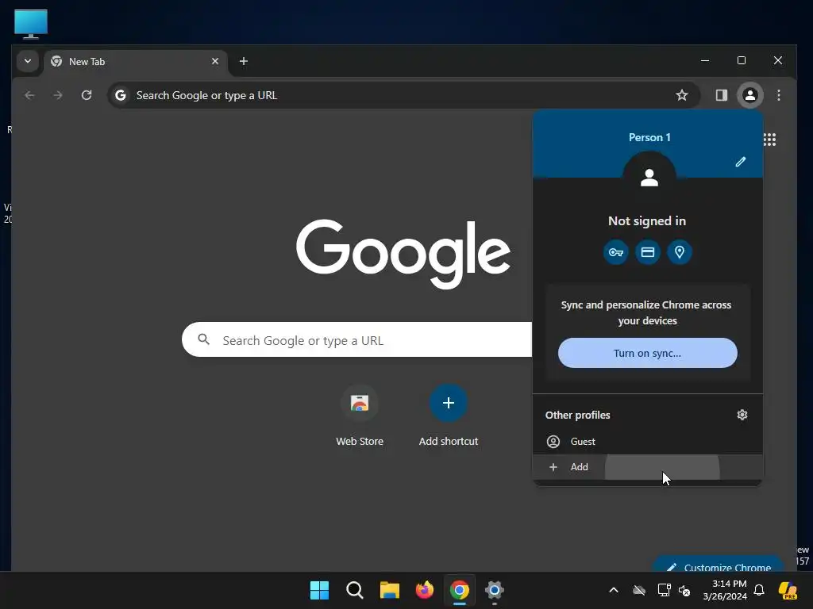Go back using the back arrow
This screenshot has height=609, width=813.
(x=29, y=95)
